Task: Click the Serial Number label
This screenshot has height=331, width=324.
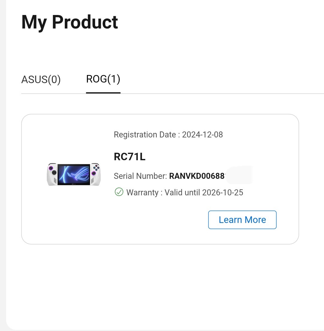Action: coord(140,176)
